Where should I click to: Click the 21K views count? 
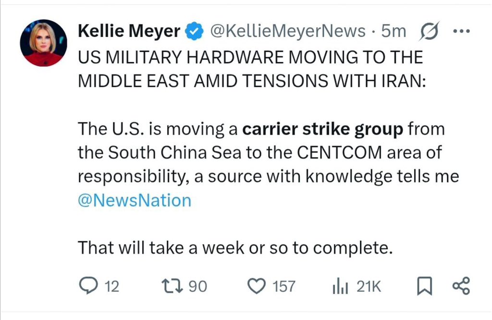point(369,287)
